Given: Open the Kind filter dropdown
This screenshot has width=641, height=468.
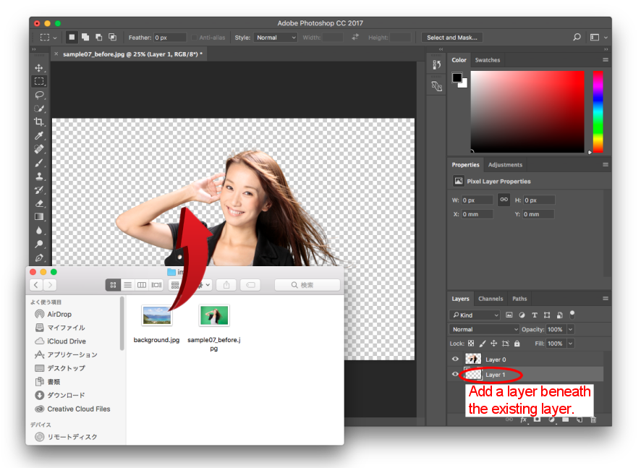Looking at the screenshot, I should point(475,315).
